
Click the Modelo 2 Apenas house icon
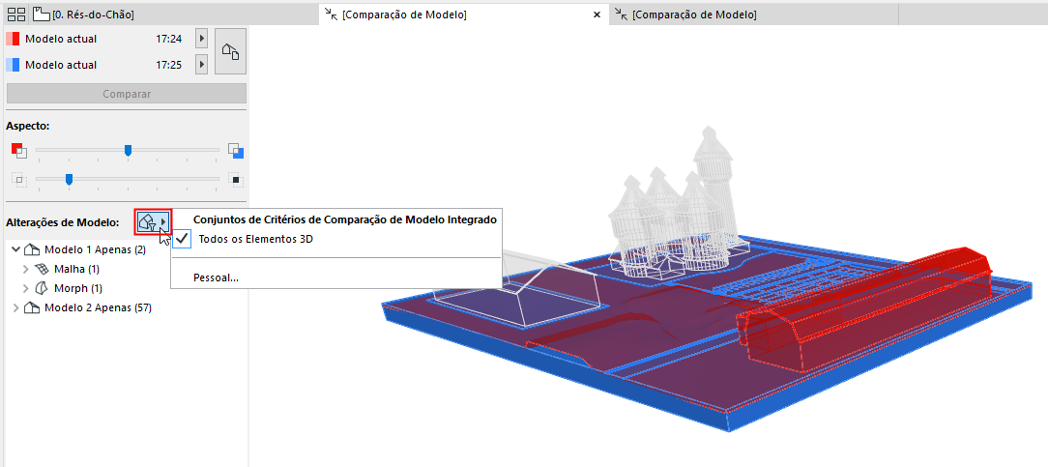click(31, 308)
